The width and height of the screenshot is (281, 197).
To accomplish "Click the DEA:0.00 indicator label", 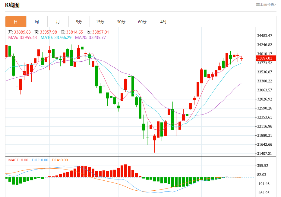I will (x=60, y=160).
